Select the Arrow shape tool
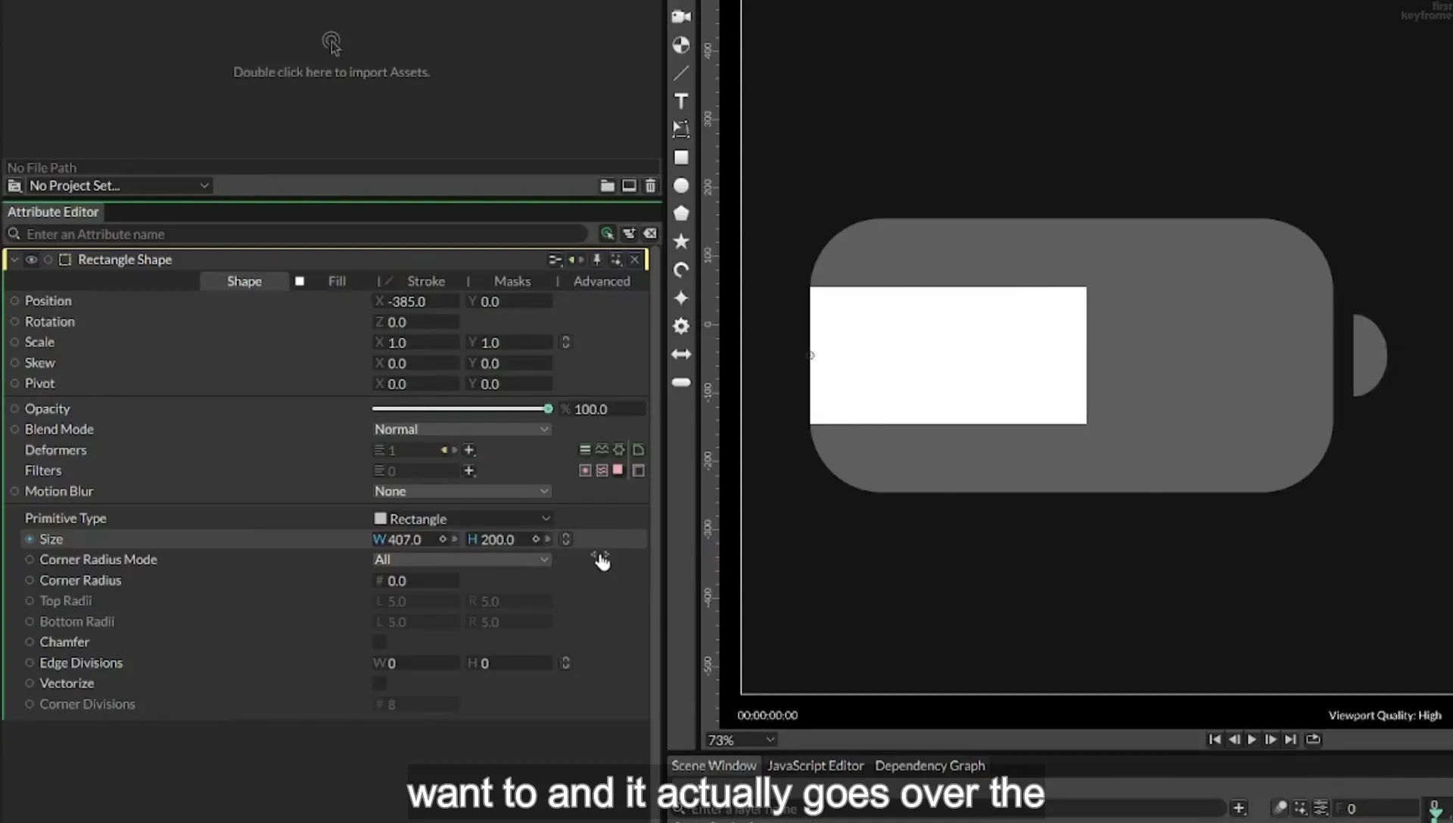 point(681,354)
